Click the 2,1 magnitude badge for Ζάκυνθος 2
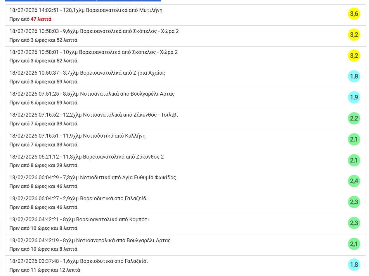The width and height of the screenshot is (369, 276). pos(354,160)
